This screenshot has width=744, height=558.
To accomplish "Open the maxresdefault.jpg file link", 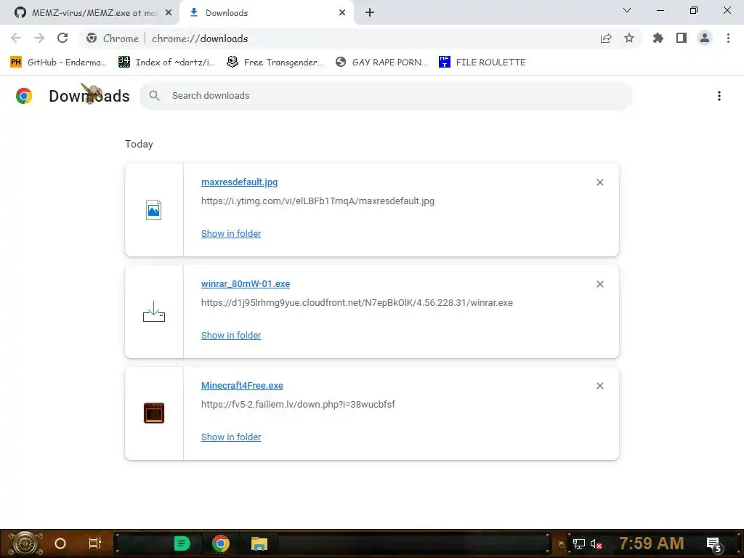I will click(239, 182).
